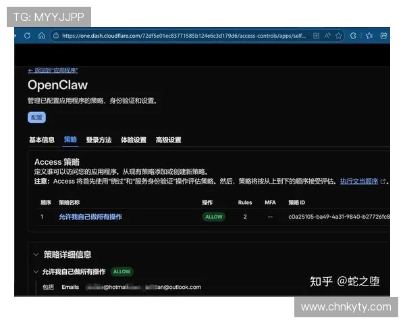Click the Emails label in policy details
Screen dimensions: 405x324
70,287
